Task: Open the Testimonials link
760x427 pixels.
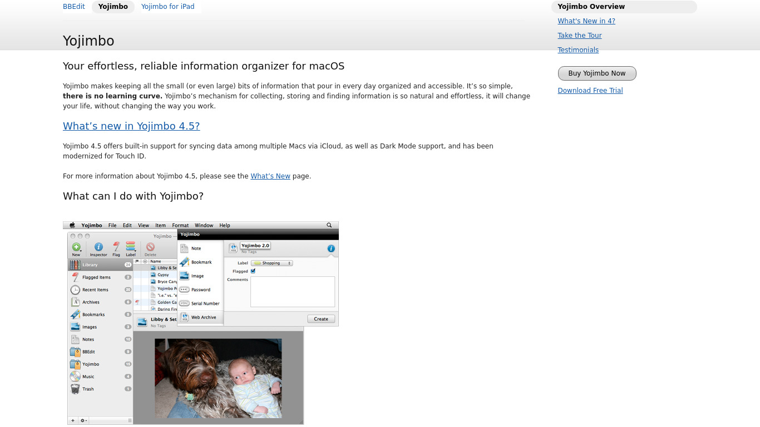Action: [578, 50]
